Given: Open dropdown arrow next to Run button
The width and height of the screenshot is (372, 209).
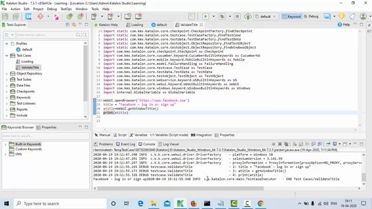Looking at the screenshot, I should point(213,16).
